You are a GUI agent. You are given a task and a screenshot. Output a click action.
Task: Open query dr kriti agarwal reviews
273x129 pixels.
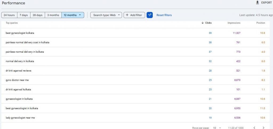pos(18,70)
